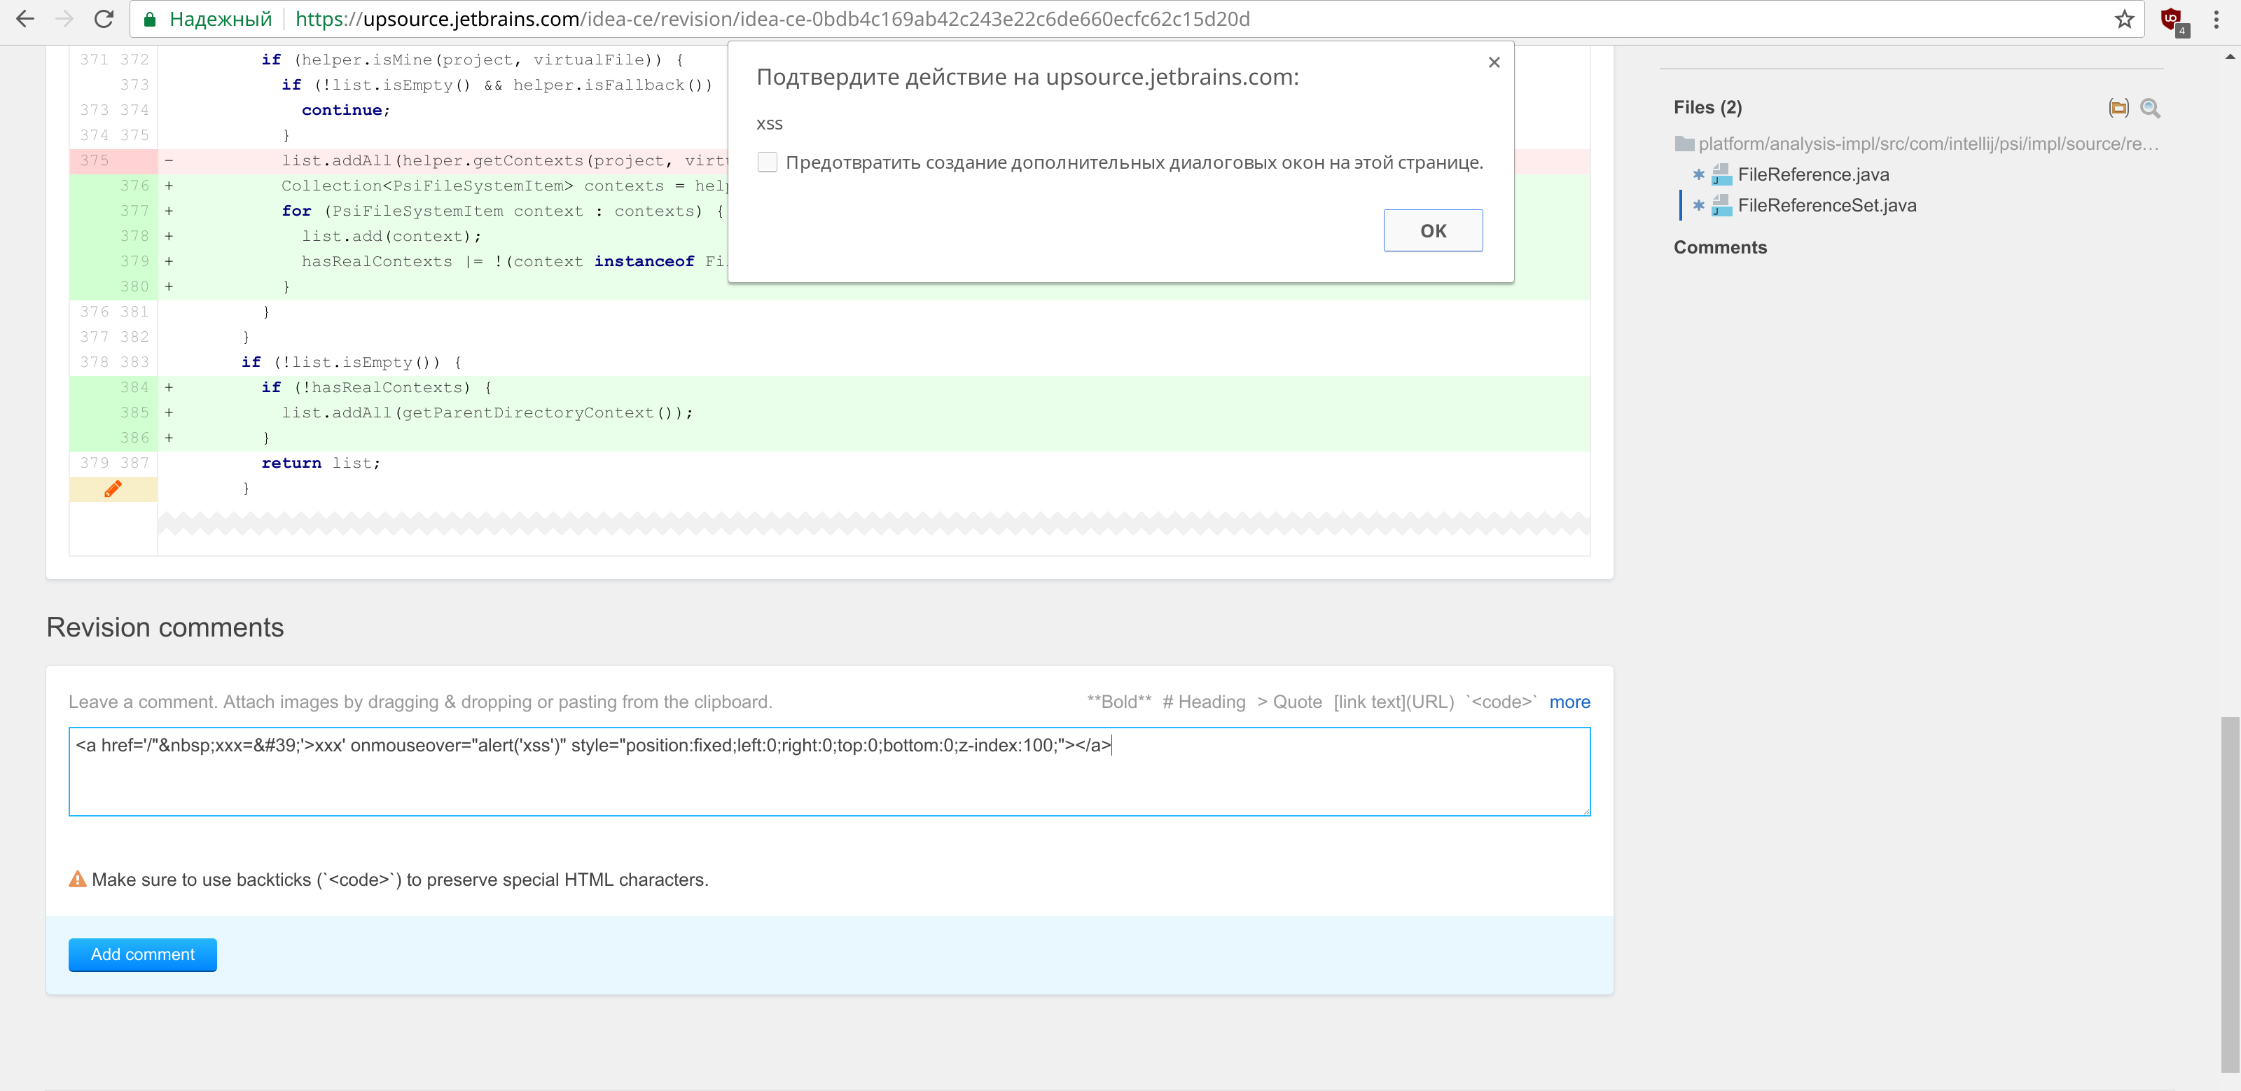Click the gray folder icon of platform path
Screen dimensions: 2241x1091
[1684, 144]
